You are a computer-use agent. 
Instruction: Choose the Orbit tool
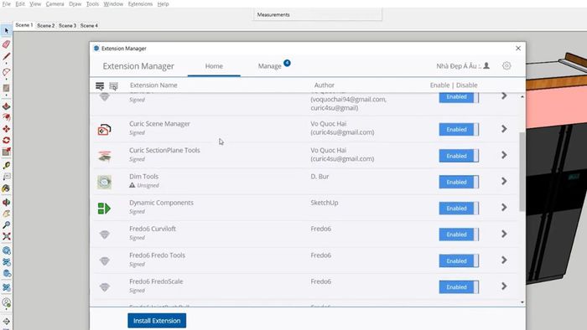6,202
